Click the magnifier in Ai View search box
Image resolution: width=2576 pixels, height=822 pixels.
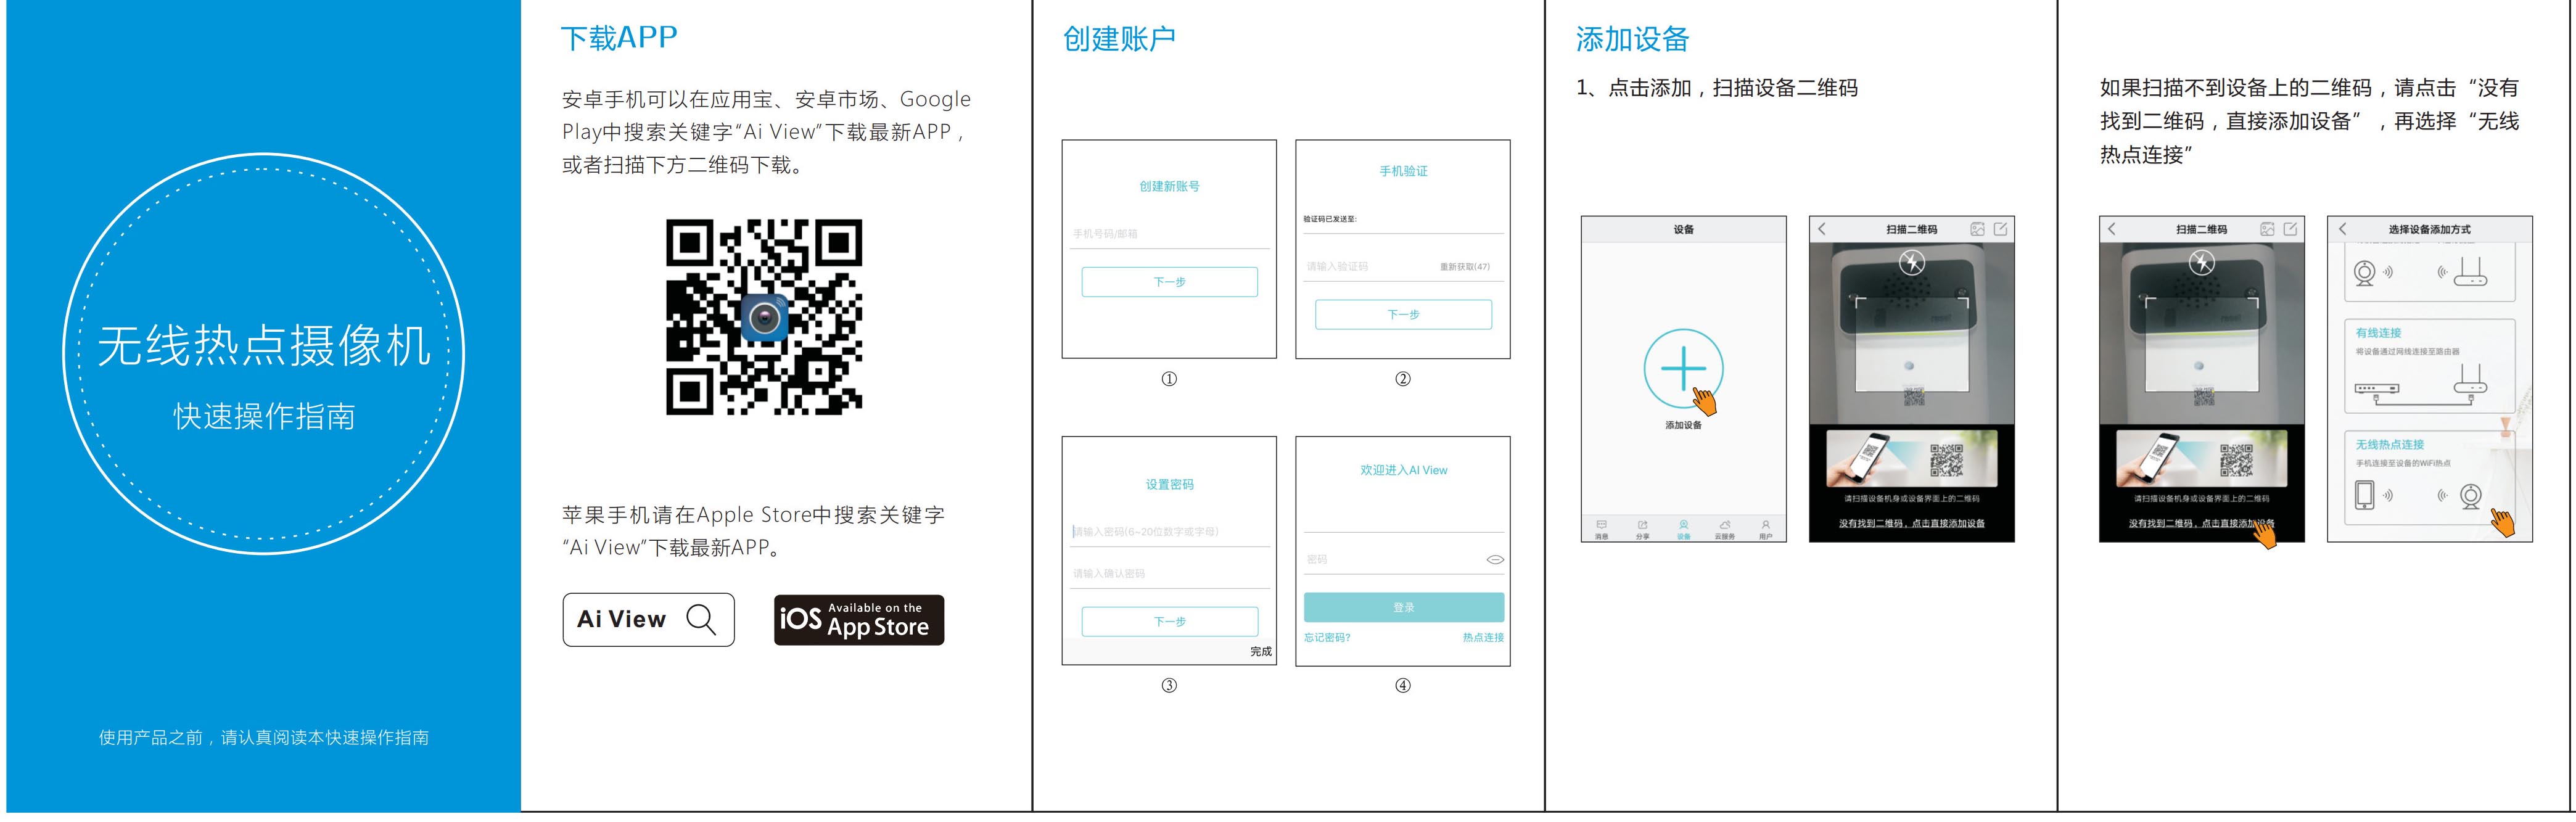701,620
